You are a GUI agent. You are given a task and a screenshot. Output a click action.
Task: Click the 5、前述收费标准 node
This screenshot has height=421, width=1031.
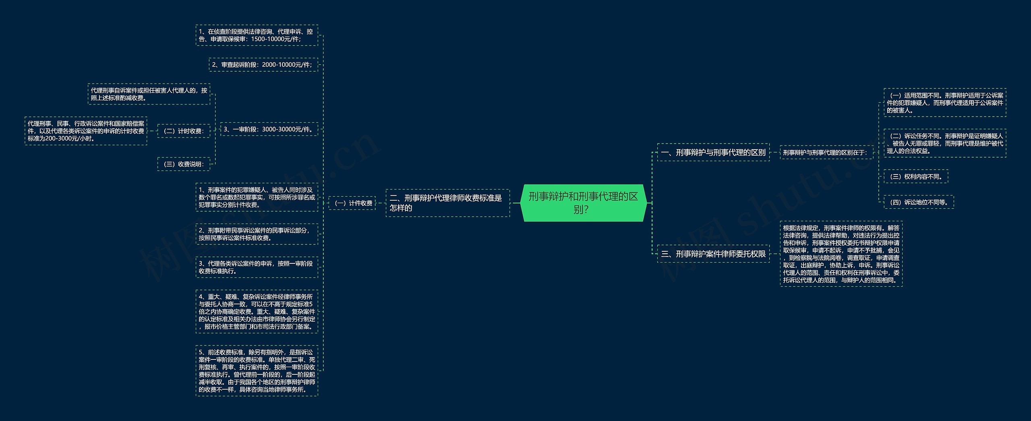pos(257,371)
